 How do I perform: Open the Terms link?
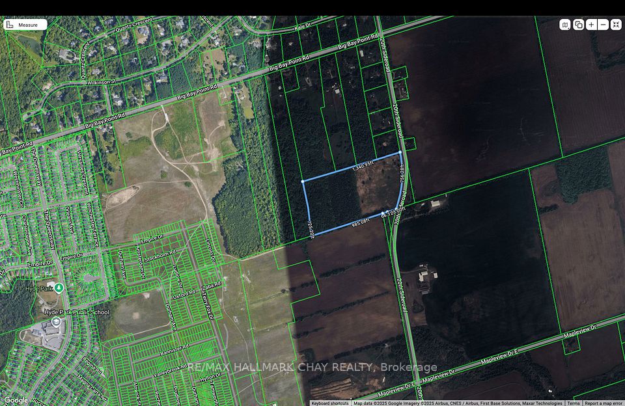[x=573, y=403]
